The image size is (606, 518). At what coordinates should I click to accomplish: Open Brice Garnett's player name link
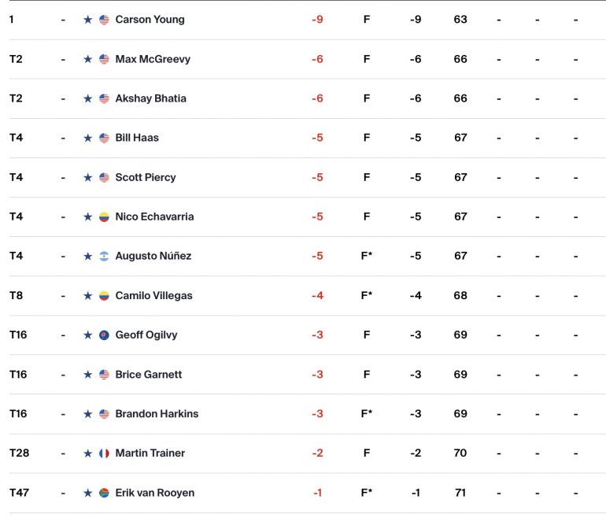point(149,375)
